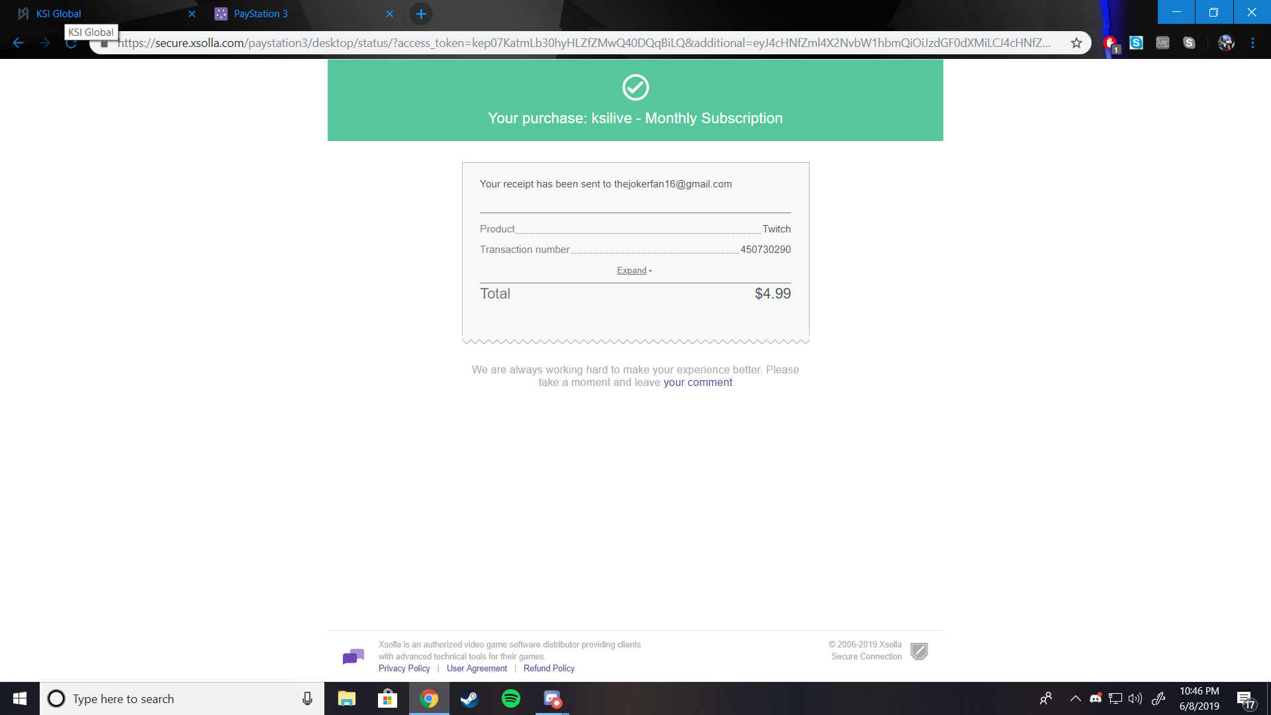Open Steam from taskbar

[470, 698]
